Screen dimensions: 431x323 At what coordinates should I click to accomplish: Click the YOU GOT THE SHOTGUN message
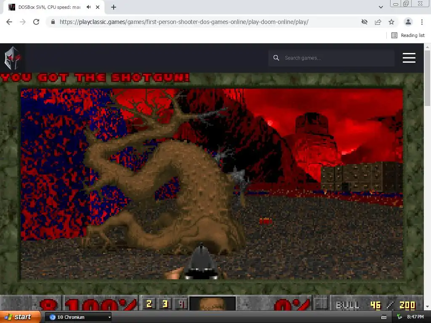pyautogui.click(x=95, y=78)
